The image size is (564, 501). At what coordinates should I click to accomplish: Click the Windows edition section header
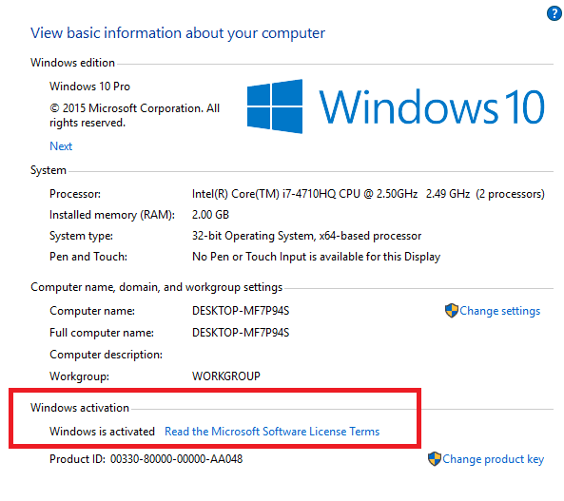(72, 63)
